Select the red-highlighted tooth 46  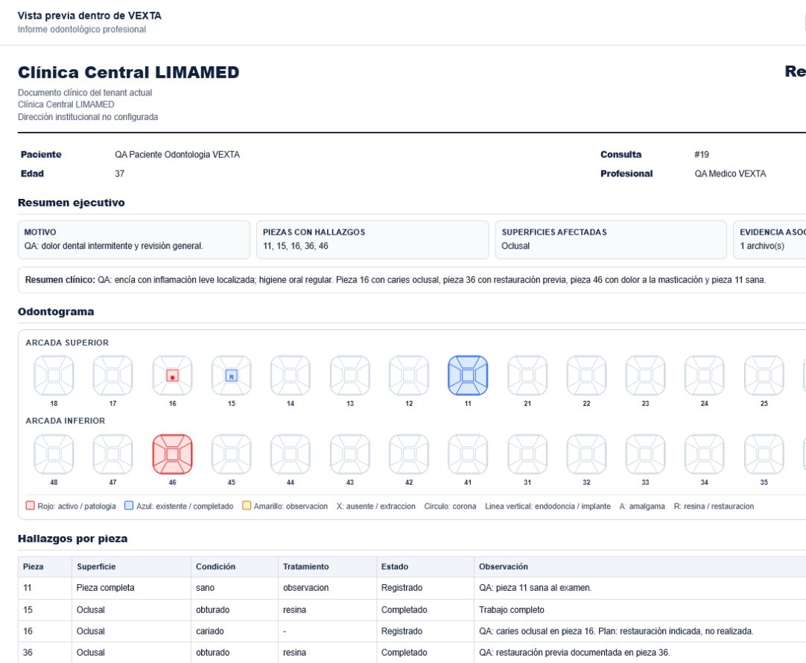pyautogui.click(x=173, y=454)
